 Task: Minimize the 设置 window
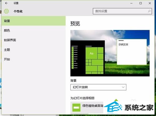tap(131, 3)
